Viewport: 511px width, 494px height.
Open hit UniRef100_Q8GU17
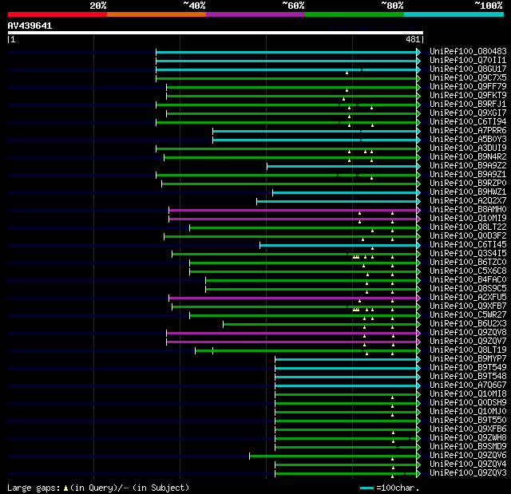[x=468, y=69]
